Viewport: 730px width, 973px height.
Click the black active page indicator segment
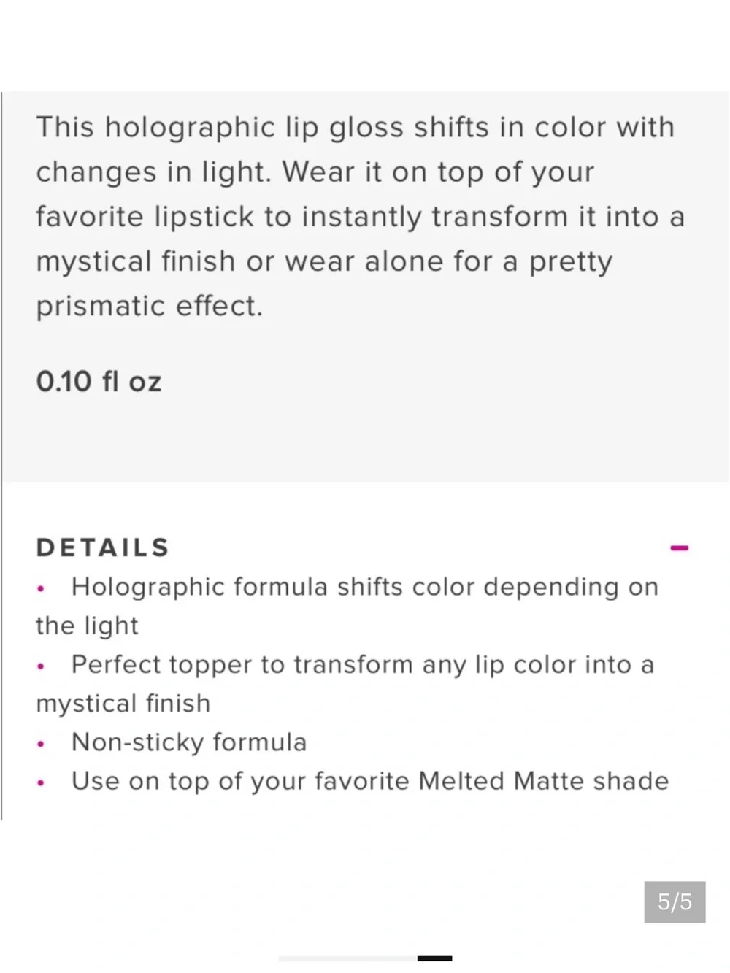[x=434, y=958]
